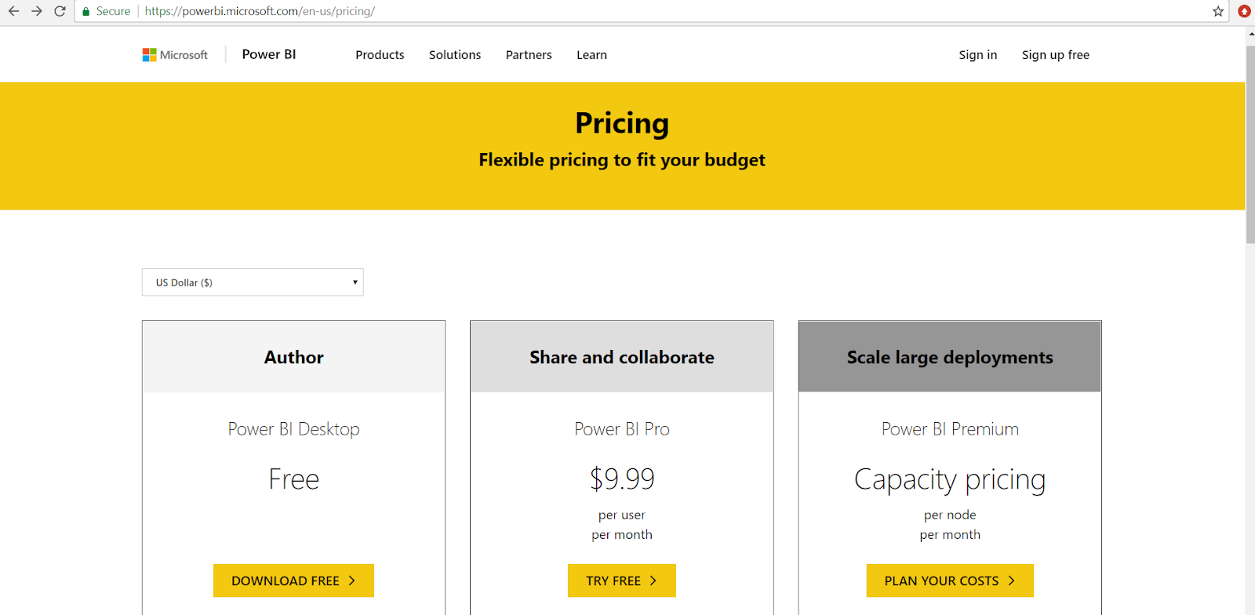Screen dimensions: 1255x615
Task: Click the browser back arrow
Action: point(13,11)
